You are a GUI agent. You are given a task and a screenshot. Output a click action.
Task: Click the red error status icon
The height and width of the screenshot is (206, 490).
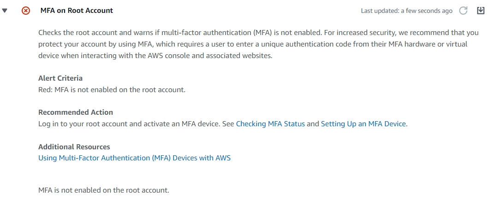point(26,11)
